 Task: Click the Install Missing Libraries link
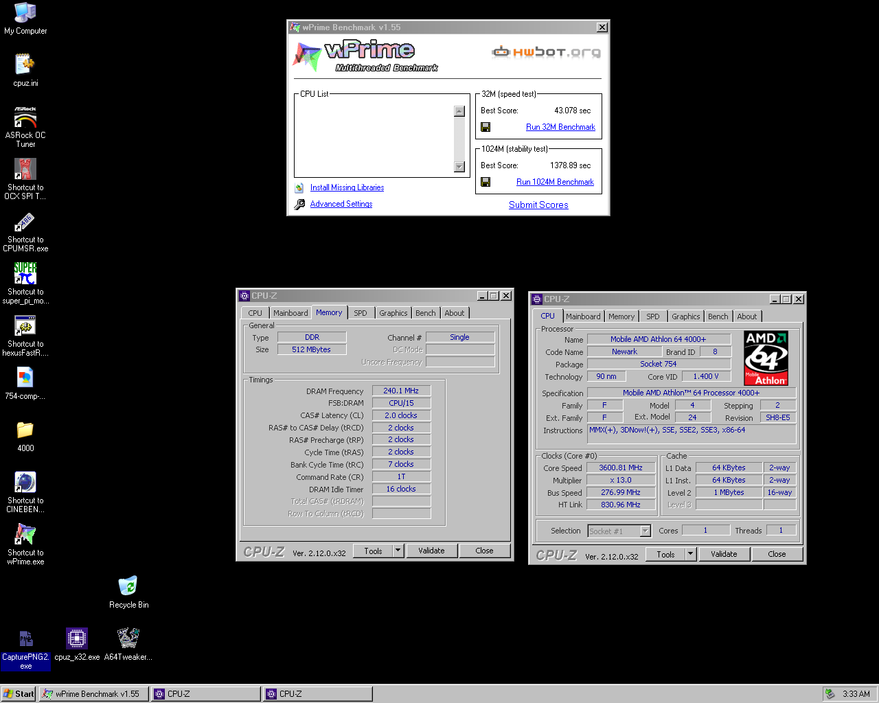point(347,187)
